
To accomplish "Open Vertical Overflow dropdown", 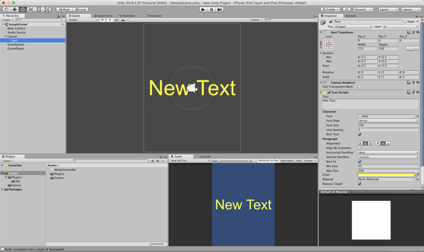I will [388, 157].
